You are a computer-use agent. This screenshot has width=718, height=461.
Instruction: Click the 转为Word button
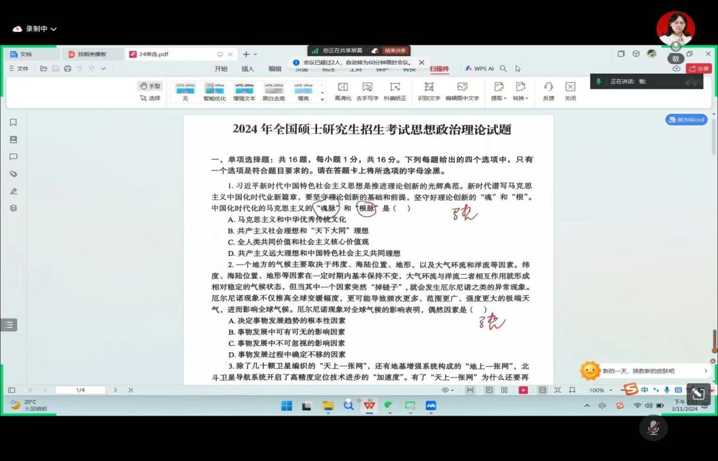pos(686,120)
